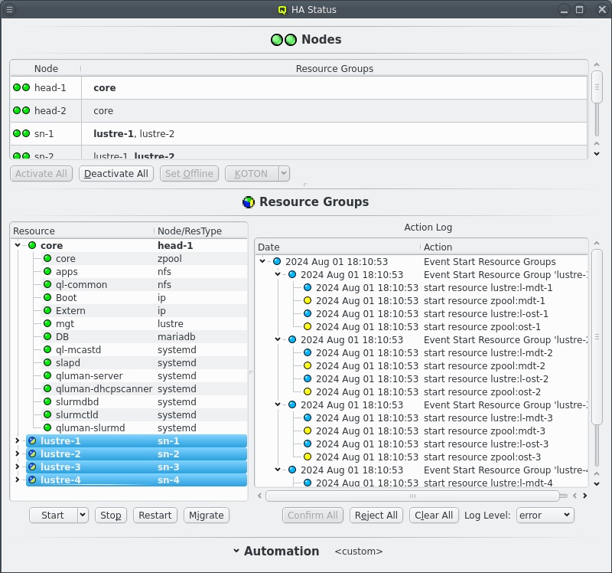The width and height of the screenshot is (612, 573).
Task: Open the KOTON dropdown arrow
Action: (x=284, y=174)
